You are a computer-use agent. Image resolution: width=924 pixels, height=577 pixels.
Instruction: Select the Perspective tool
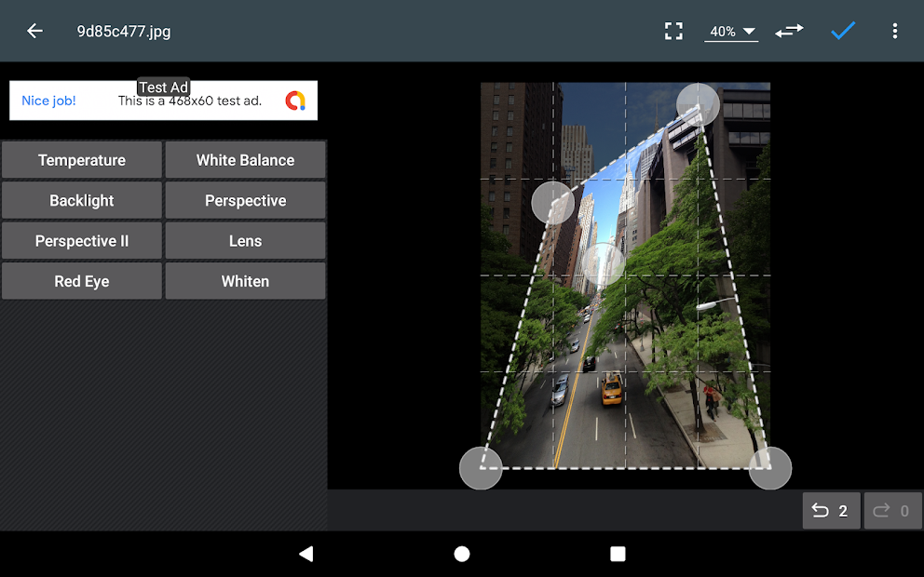coord(245,200)
